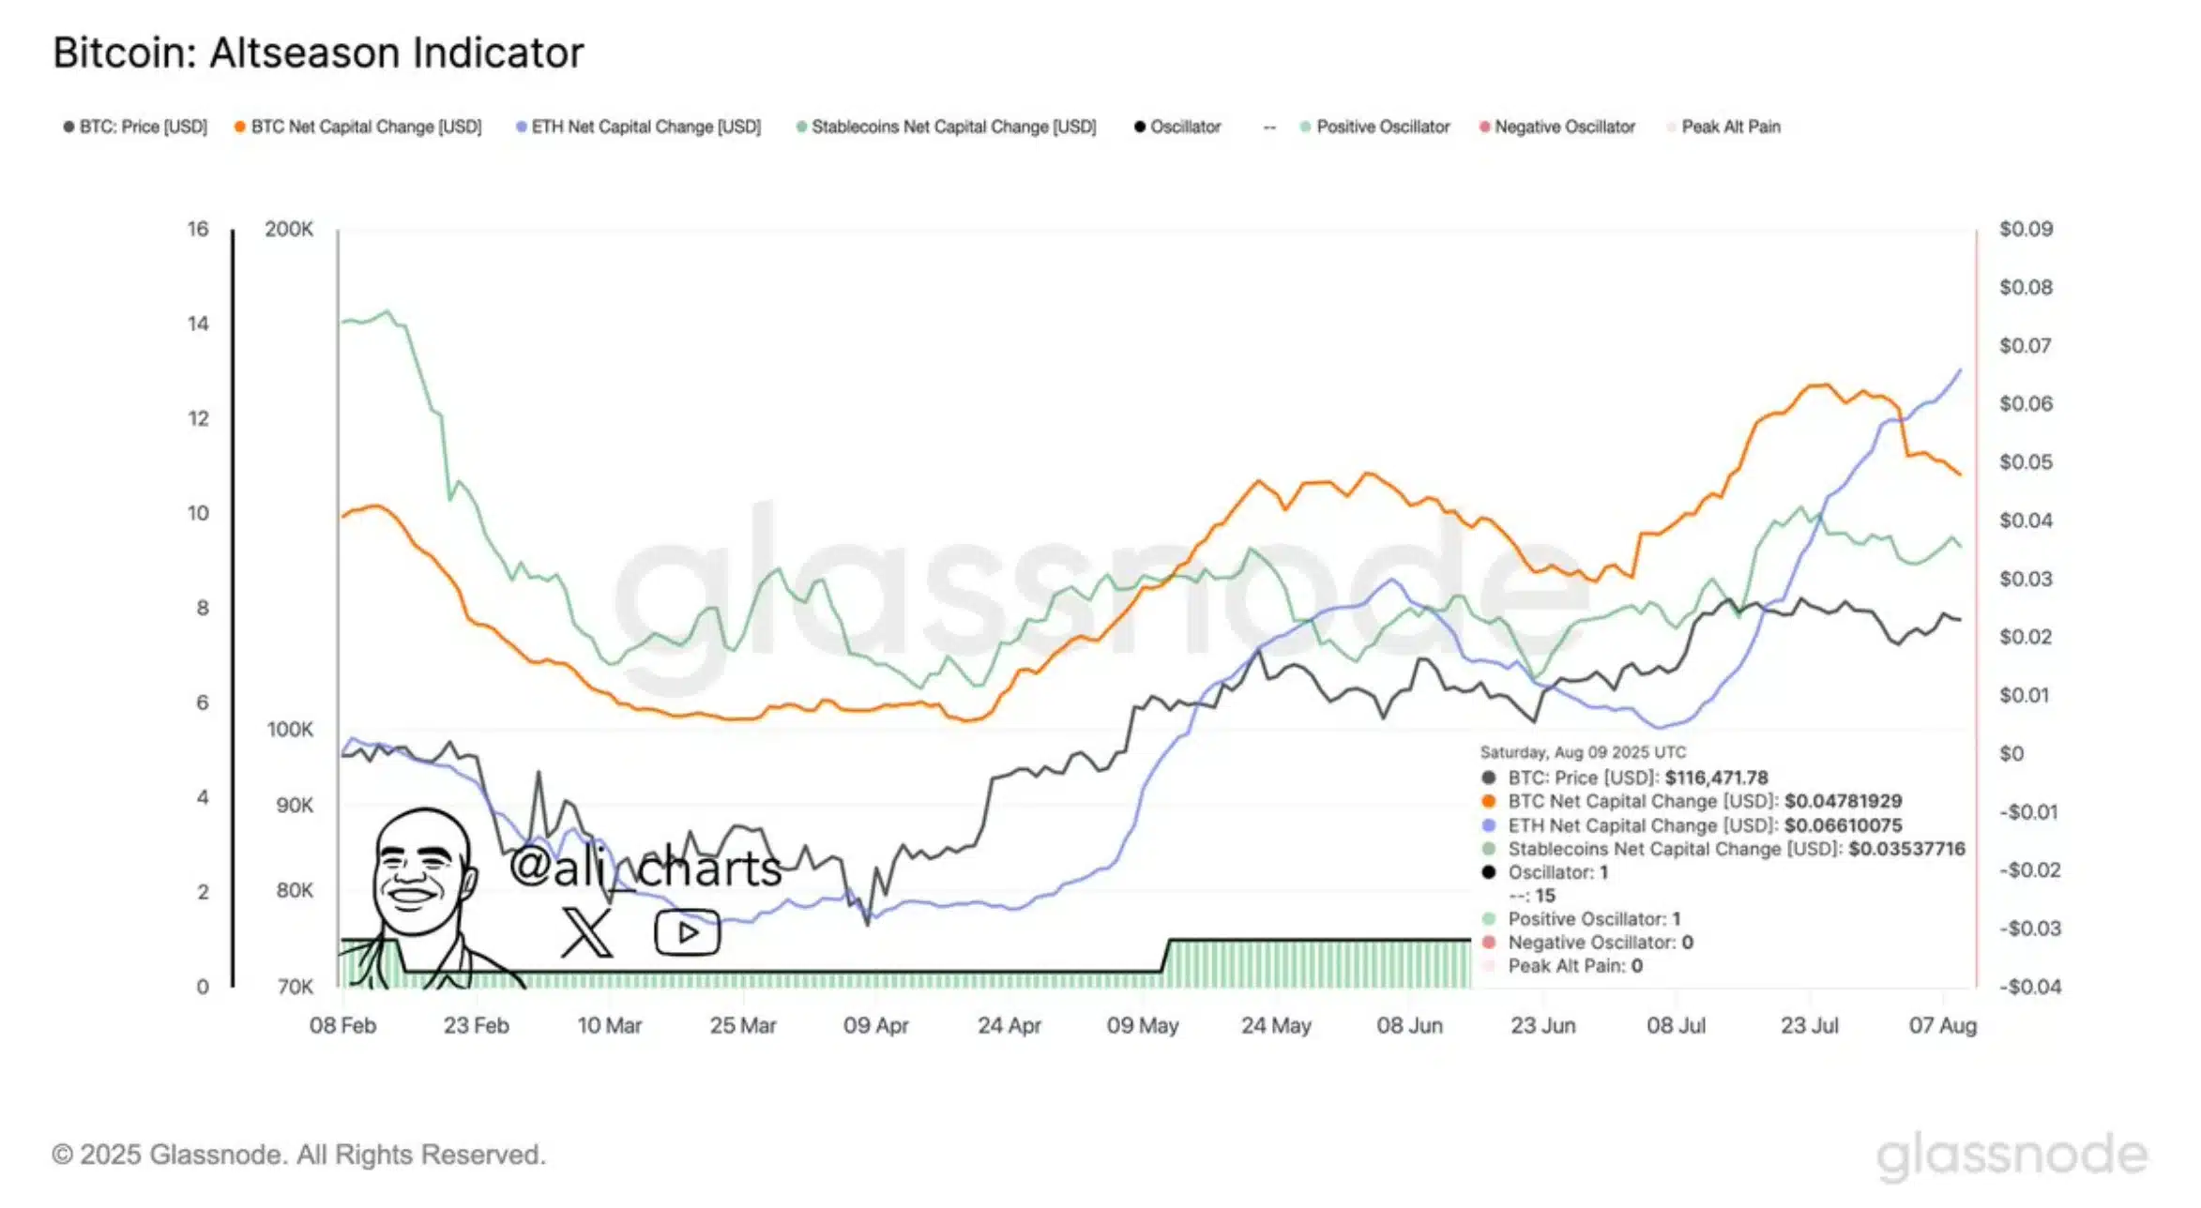Click the 23 Jul date on the x-axis
This screenshot has height=1208, width=2201.
click(1809, 1025)
